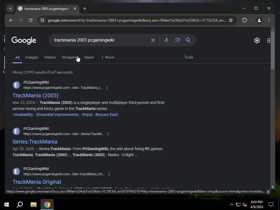Jump to 2Essential improvements section link
The height and width of the screenshot is (210, 280).
click(x=57, y=115)
